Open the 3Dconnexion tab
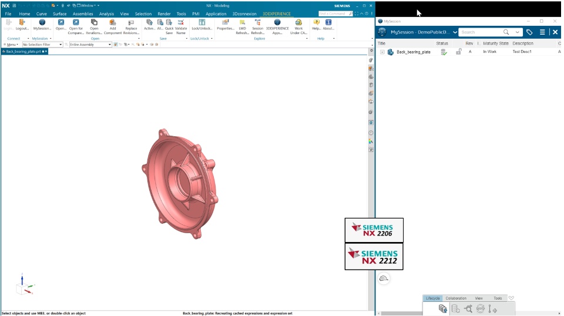 tap(244, 14)
